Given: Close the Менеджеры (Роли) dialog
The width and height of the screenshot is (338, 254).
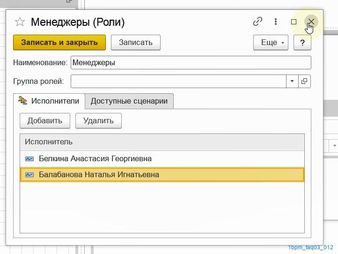Looking at the screenshot, I should pyautogui.click(x=311, y=22).
